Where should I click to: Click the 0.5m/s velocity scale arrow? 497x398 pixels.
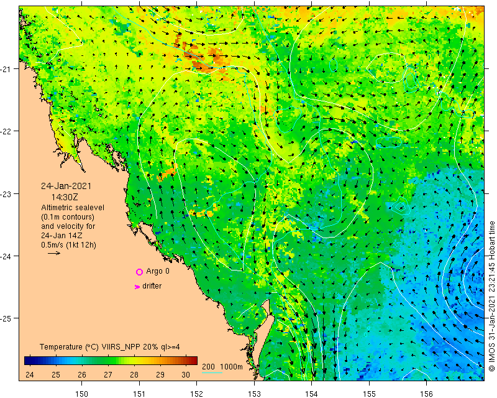(x=54, y=253)
